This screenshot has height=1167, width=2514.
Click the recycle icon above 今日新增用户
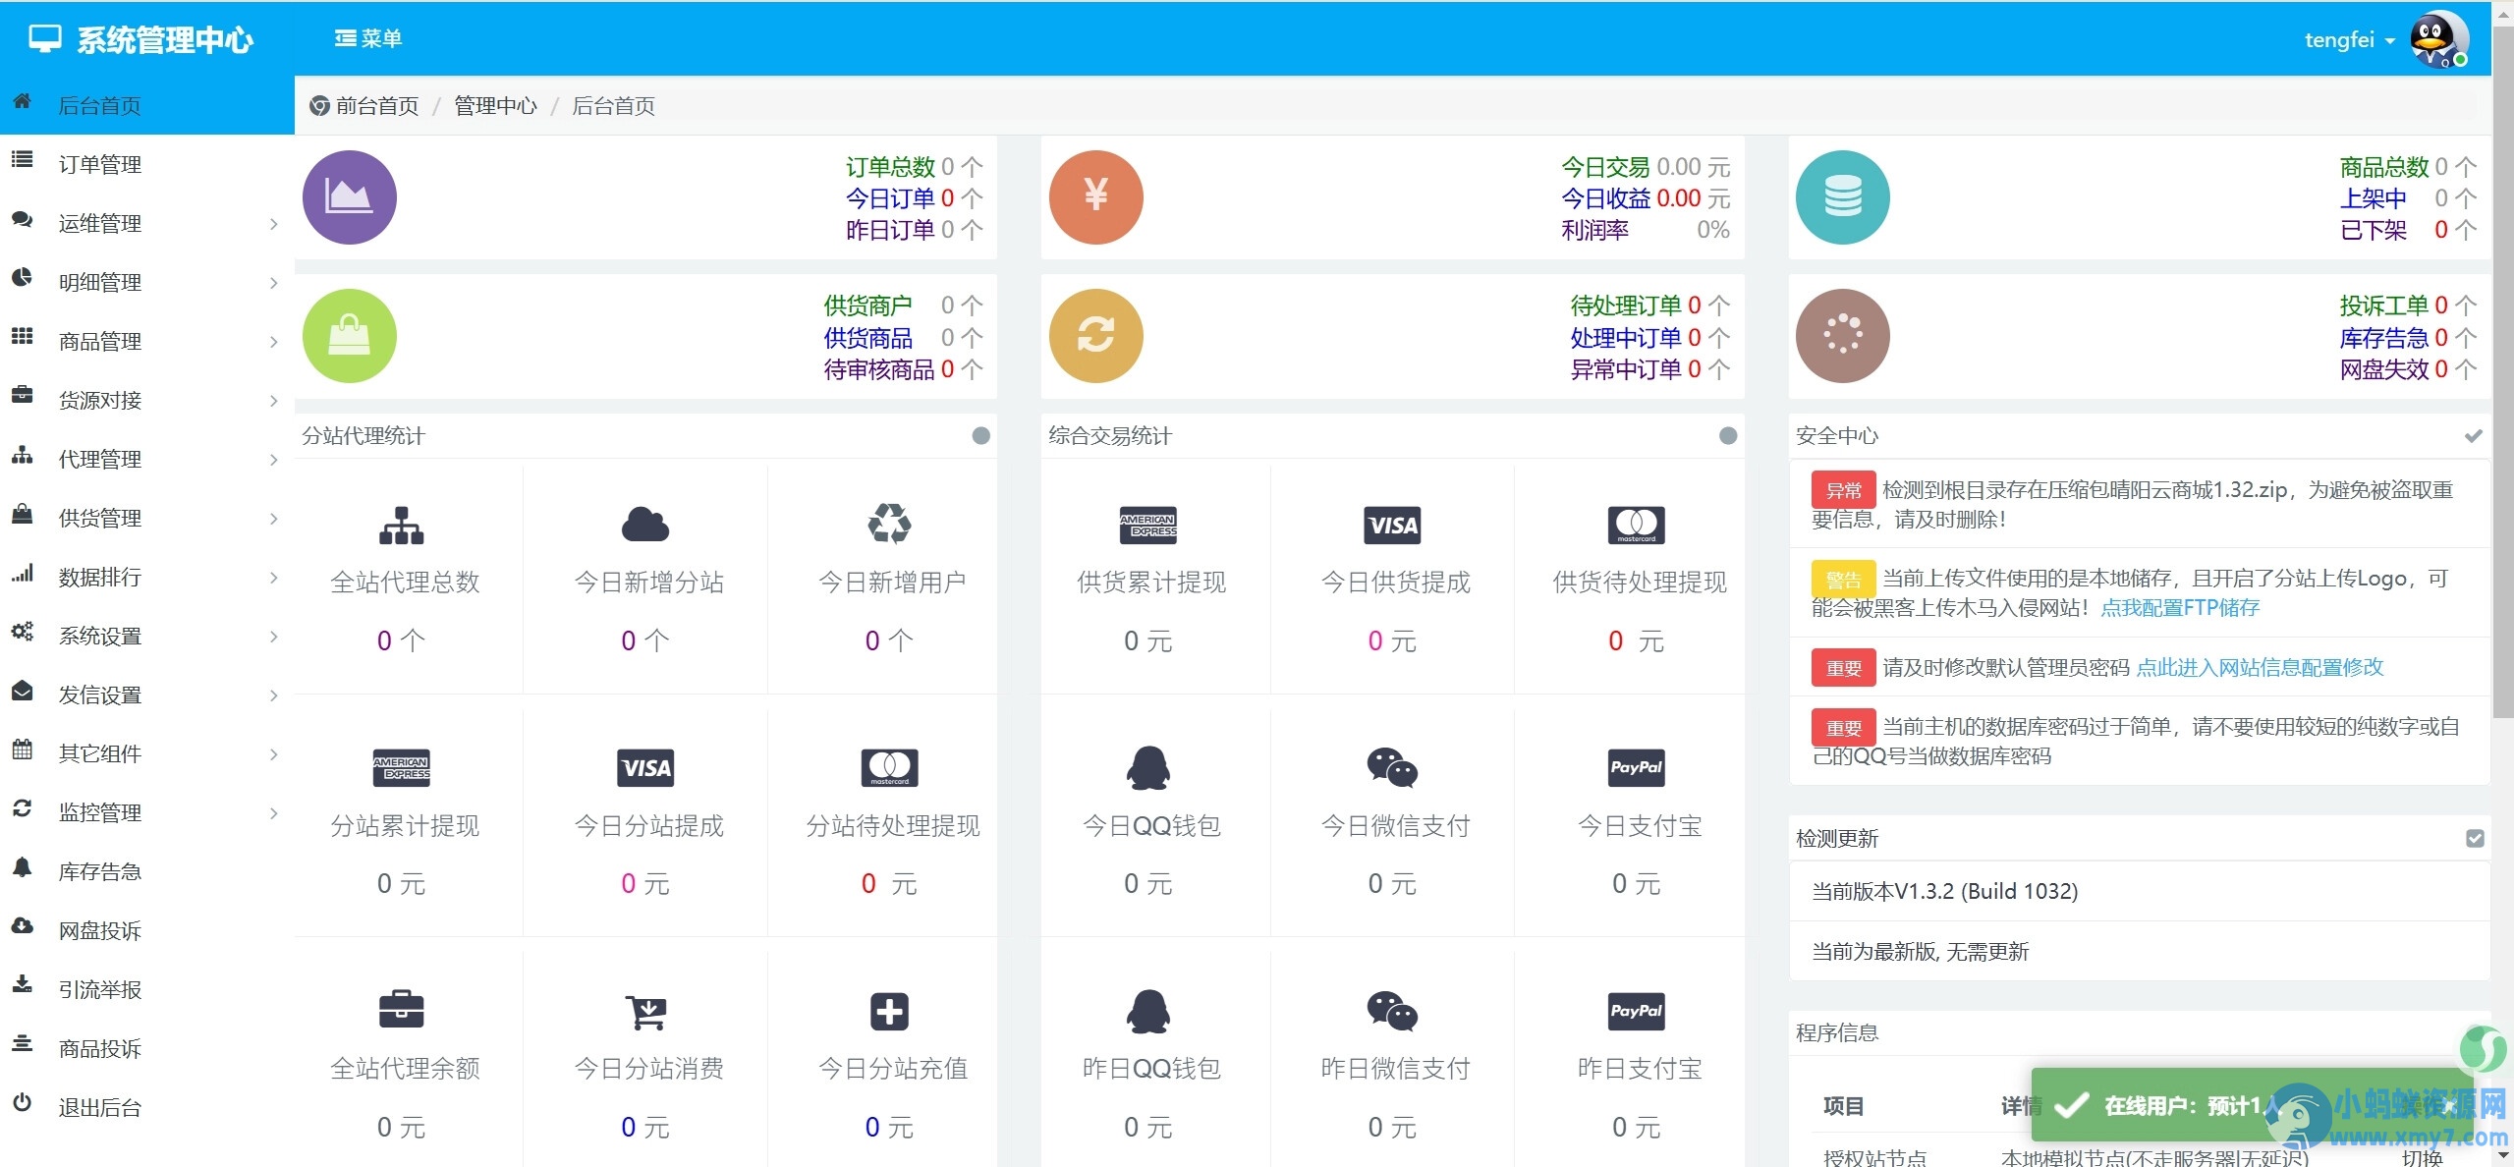point(889,525)
